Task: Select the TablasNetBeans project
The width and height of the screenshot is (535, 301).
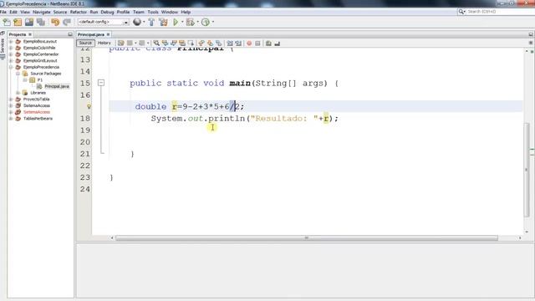Action: click(x=38, y=119)
